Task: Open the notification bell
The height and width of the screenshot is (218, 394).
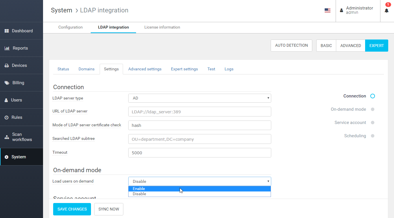Action: pos(386,11)
